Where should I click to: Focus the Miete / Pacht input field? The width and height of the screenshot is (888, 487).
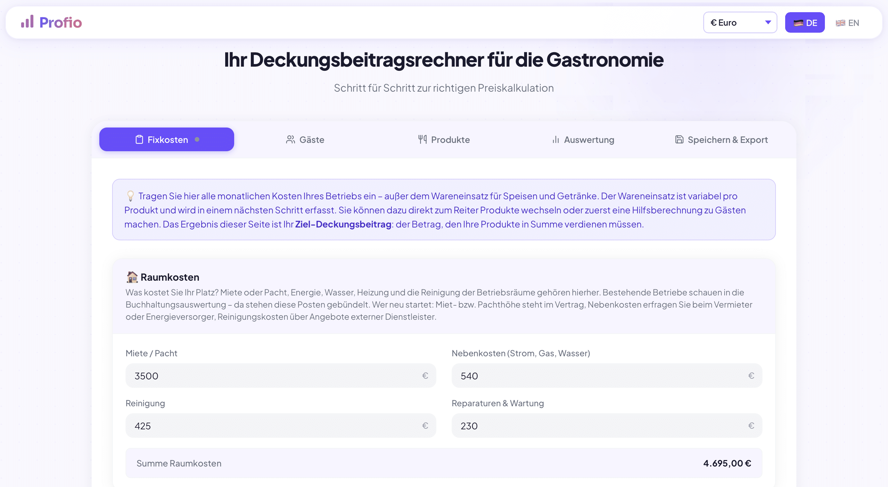(x=281, y=376)
